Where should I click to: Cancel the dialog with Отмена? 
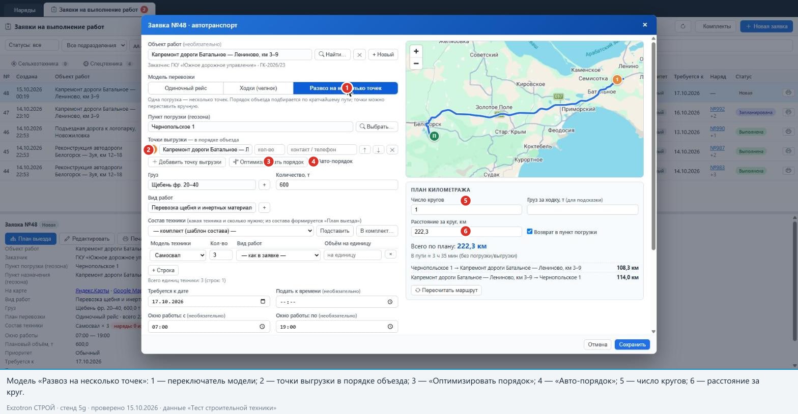click(597, 344)
